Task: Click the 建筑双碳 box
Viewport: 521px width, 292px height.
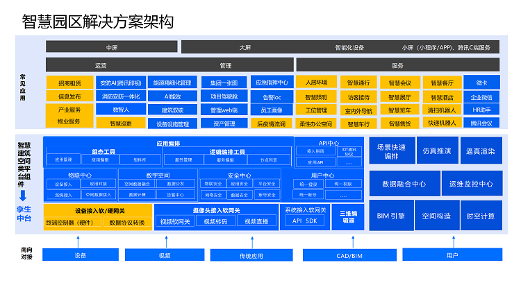Action: tap(172, 110)
